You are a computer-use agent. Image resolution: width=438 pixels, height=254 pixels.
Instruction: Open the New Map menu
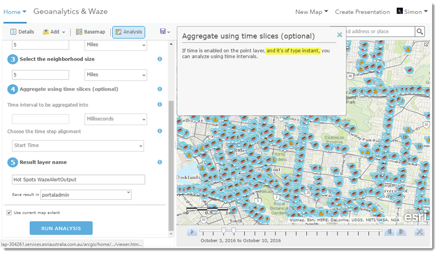pos(311,12)
